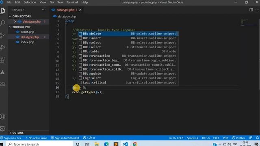
Task: Open Google Chrome from taskbar
Action: [135, 144]
